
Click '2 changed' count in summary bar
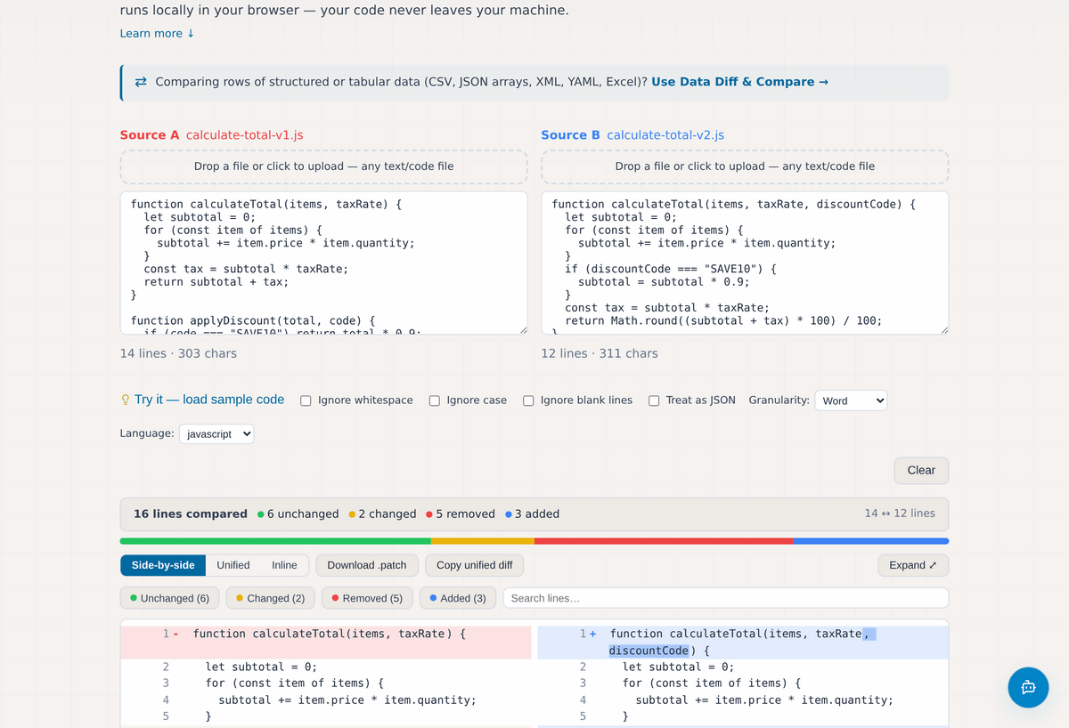[383, 514]
